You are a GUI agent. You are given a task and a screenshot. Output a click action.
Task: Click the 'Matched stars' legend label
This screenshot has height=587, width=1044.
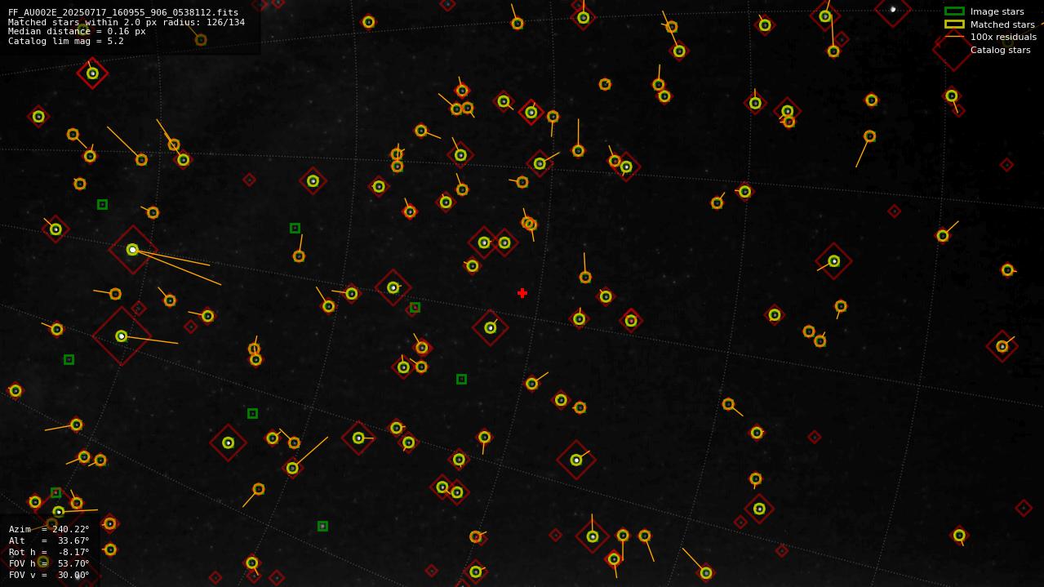click(1002, 24)
